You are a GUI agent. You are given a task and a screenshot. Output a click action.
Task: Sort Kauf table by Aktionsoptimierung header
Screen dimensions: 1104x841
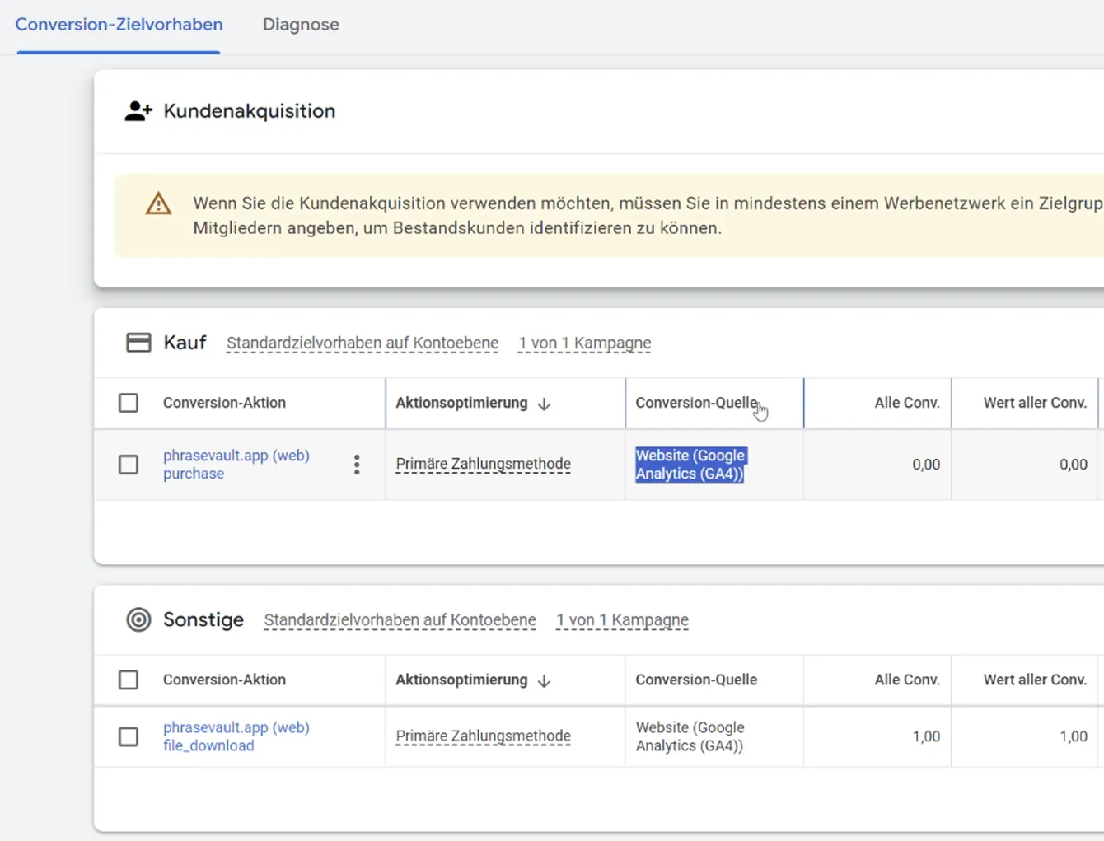pyautogui.click(x=461, y=403)
